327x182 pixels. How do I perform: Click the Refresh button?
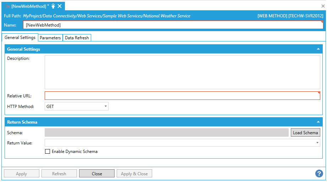[59, 174]
